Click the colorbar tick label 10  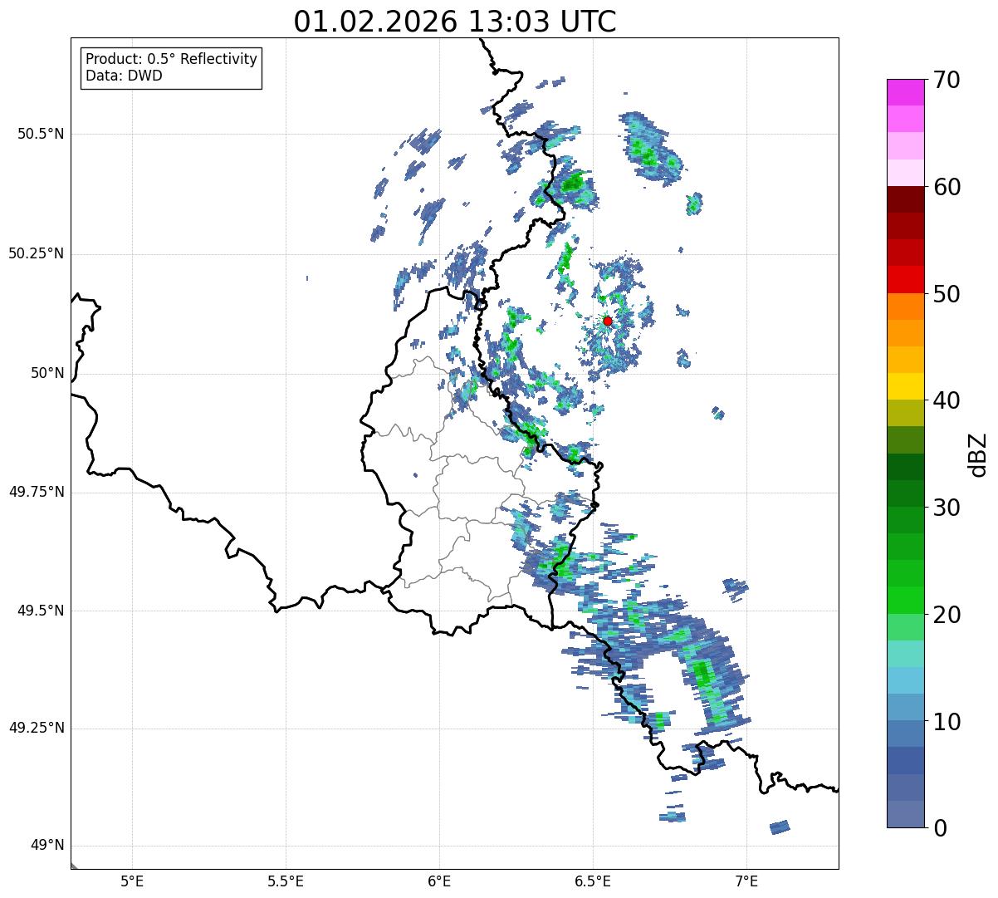948,721
